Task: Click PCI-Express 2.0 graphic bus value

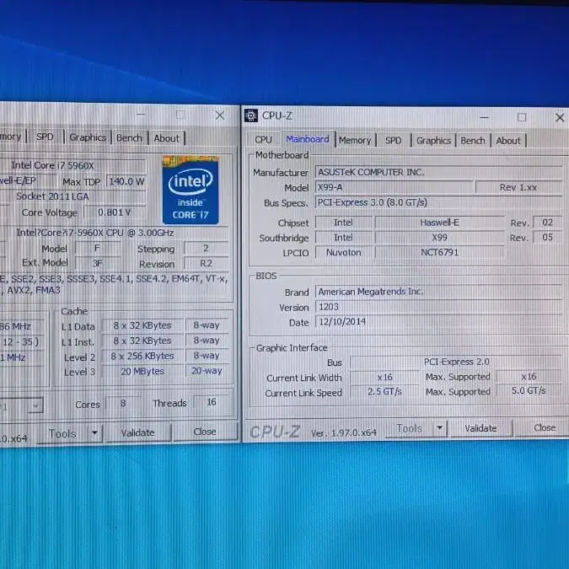Action: point(456,362)
